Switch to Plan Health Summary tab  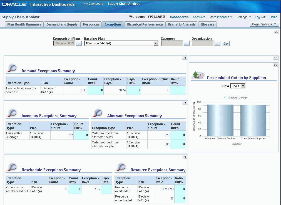24,24
